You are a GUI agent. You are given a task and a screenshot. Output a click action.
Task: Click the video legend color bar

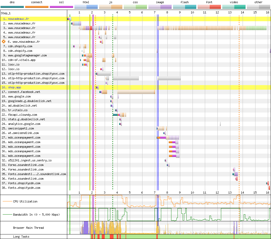(234, 7)
